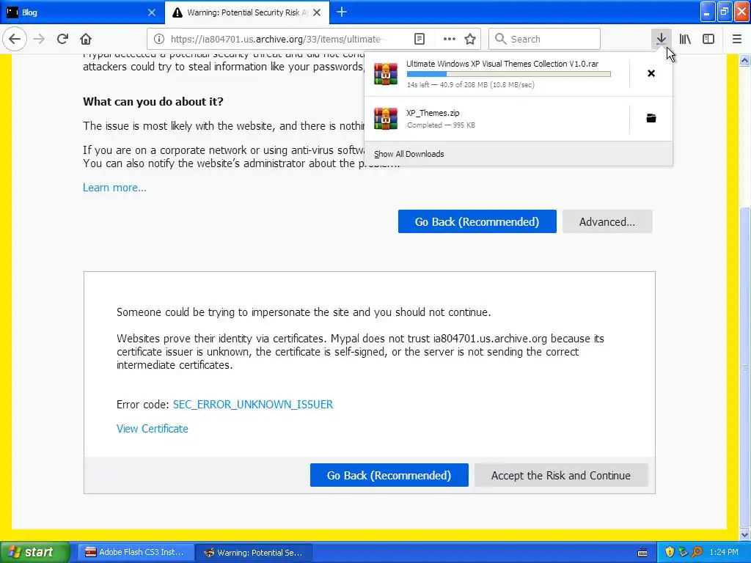Click the XP_Themes.zip file name

coord(433,113)
